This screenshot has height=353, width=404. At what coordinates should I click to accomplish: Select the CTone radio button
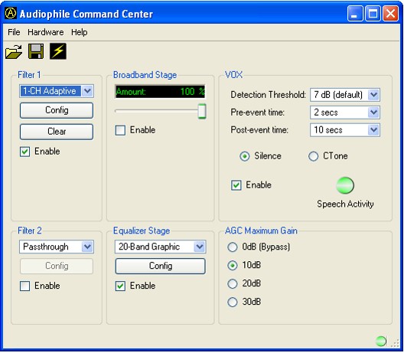coord(313,156)
